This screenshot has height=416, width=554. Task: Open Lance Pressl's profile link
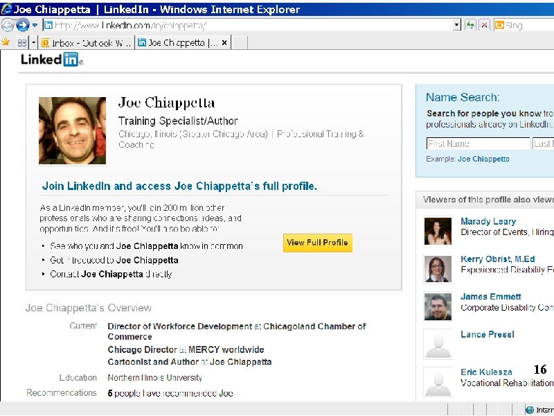[488, 334]
